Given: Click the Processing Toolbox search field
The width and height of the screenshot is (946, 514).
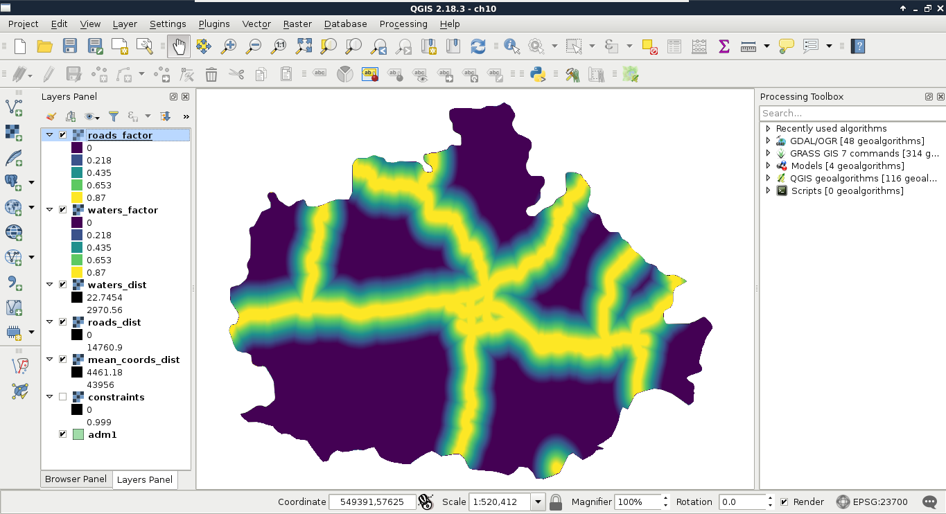Looking at the screenshot, I should pyautogui.click(x=851, y=113).
